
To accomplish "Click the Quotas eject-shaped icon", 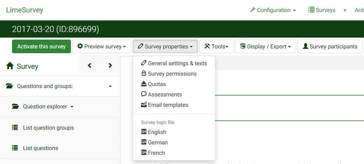I will pyautogui.click(x=144, y=84).
